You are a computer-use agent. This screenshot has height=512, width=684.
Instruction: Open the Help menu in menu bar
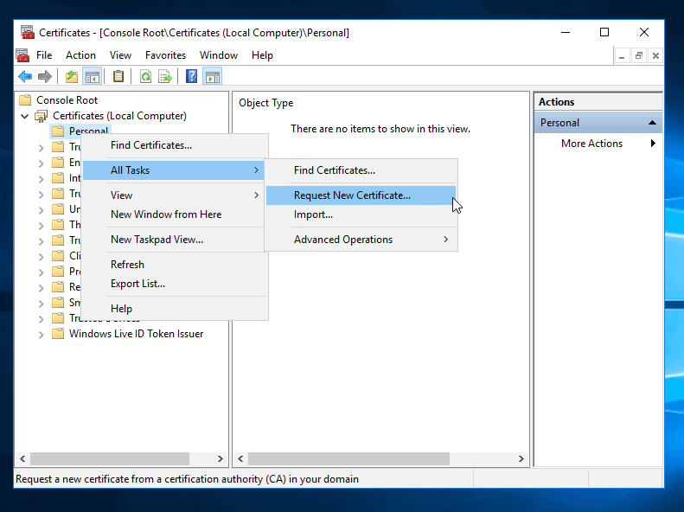pos(262,55)
